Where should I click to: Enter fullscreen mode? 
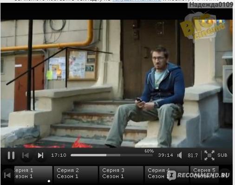point(209,155)
